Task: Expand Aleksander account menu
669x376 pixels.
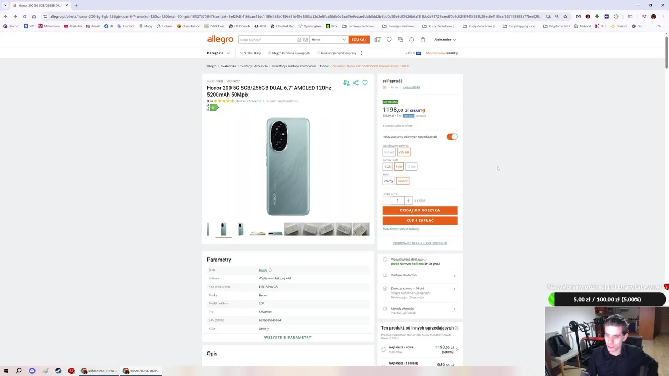Action: coord(445,40)
